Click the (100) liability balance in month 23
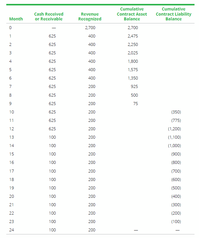Image resolution: width=199 pixels, height=238 pixels. pyautogui.click(x=176, y=221)
